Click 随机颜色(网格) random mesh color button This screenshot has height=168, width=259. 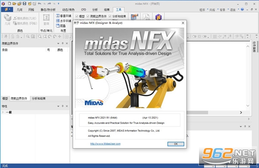pos(25,23)
